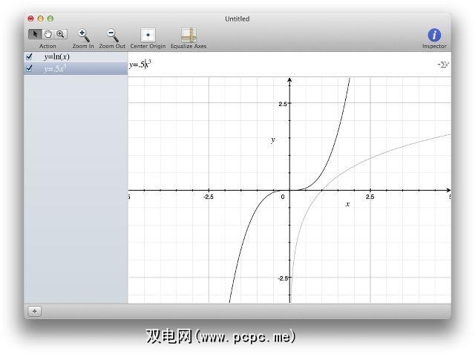Select the arrow pointer action tool
The image size is (475, 354).
(x=35, y=34)
